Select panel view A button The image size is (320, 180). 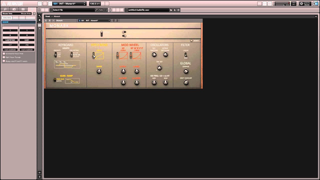46,20
